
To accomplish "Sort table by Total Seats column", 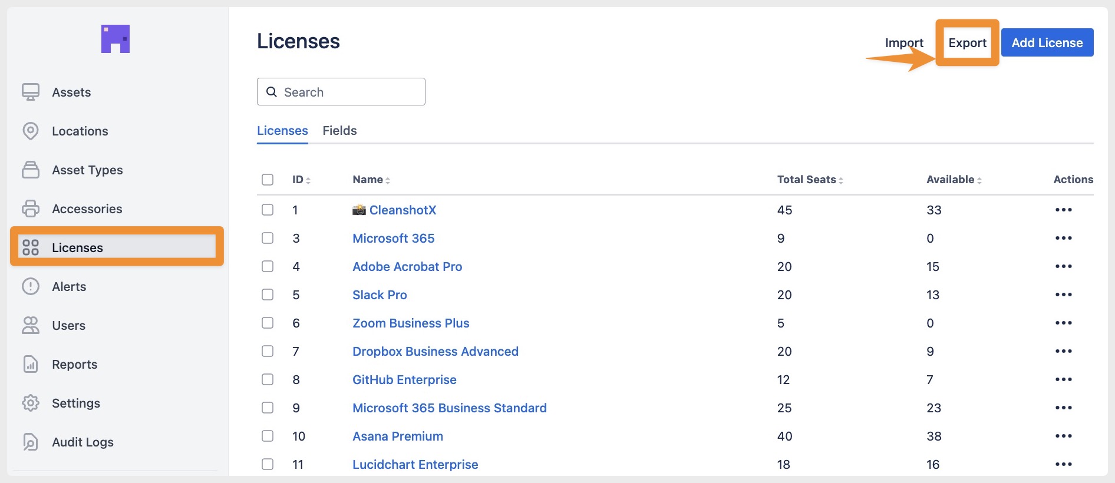I will click(810, 180).
